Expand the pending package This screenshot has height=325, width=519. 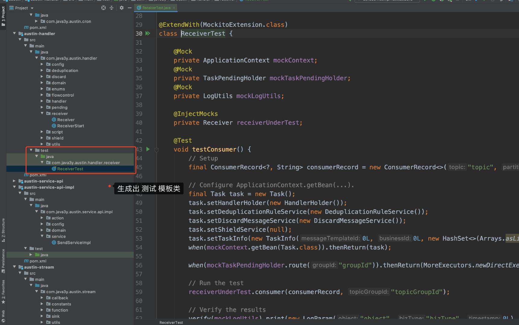[x=42, y=107]
